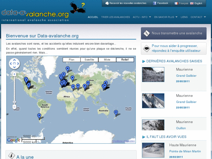Open Grand Galibier entry dated 25/05/2011
This screenshot has width=212, height=159.
click(186, 76)
